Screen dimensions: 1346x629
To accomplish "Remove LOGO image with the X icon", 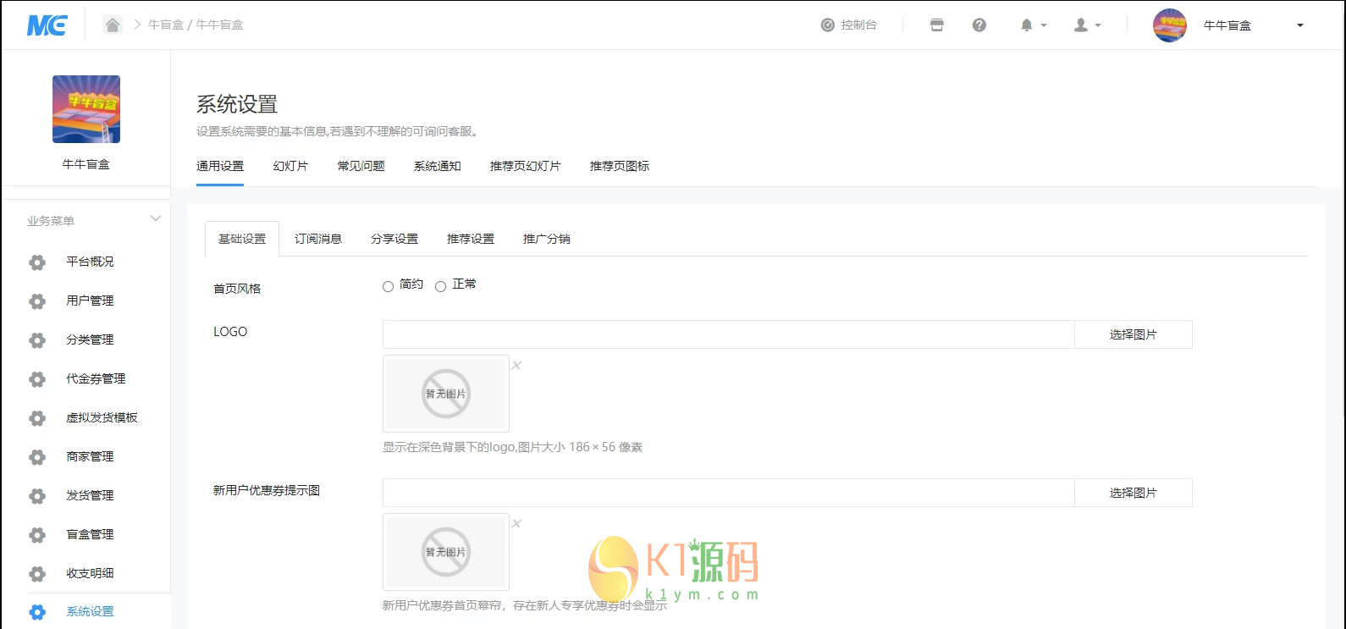I will (516, 366).
